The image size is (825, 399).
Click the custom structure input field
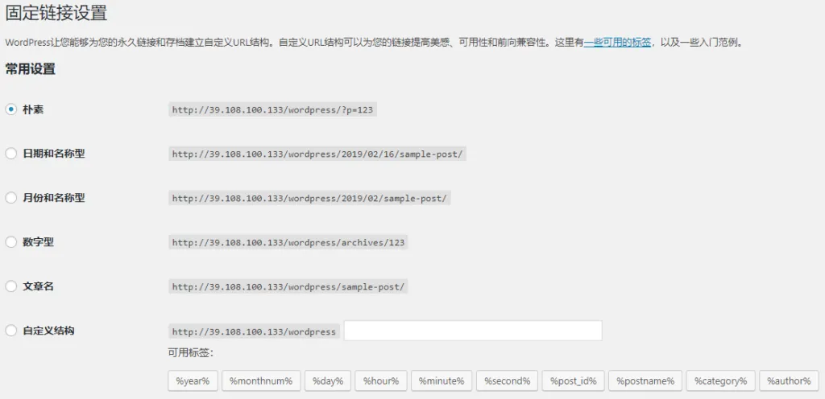tap(473, 331)
